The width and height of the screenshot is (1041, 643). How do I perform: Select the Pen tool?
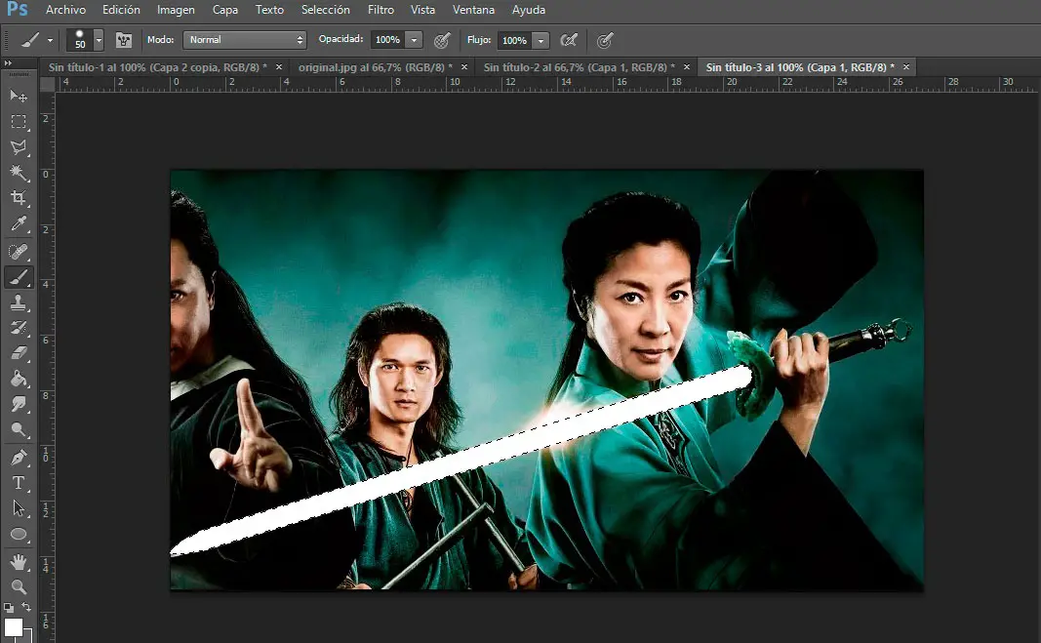tap(19, 458)
